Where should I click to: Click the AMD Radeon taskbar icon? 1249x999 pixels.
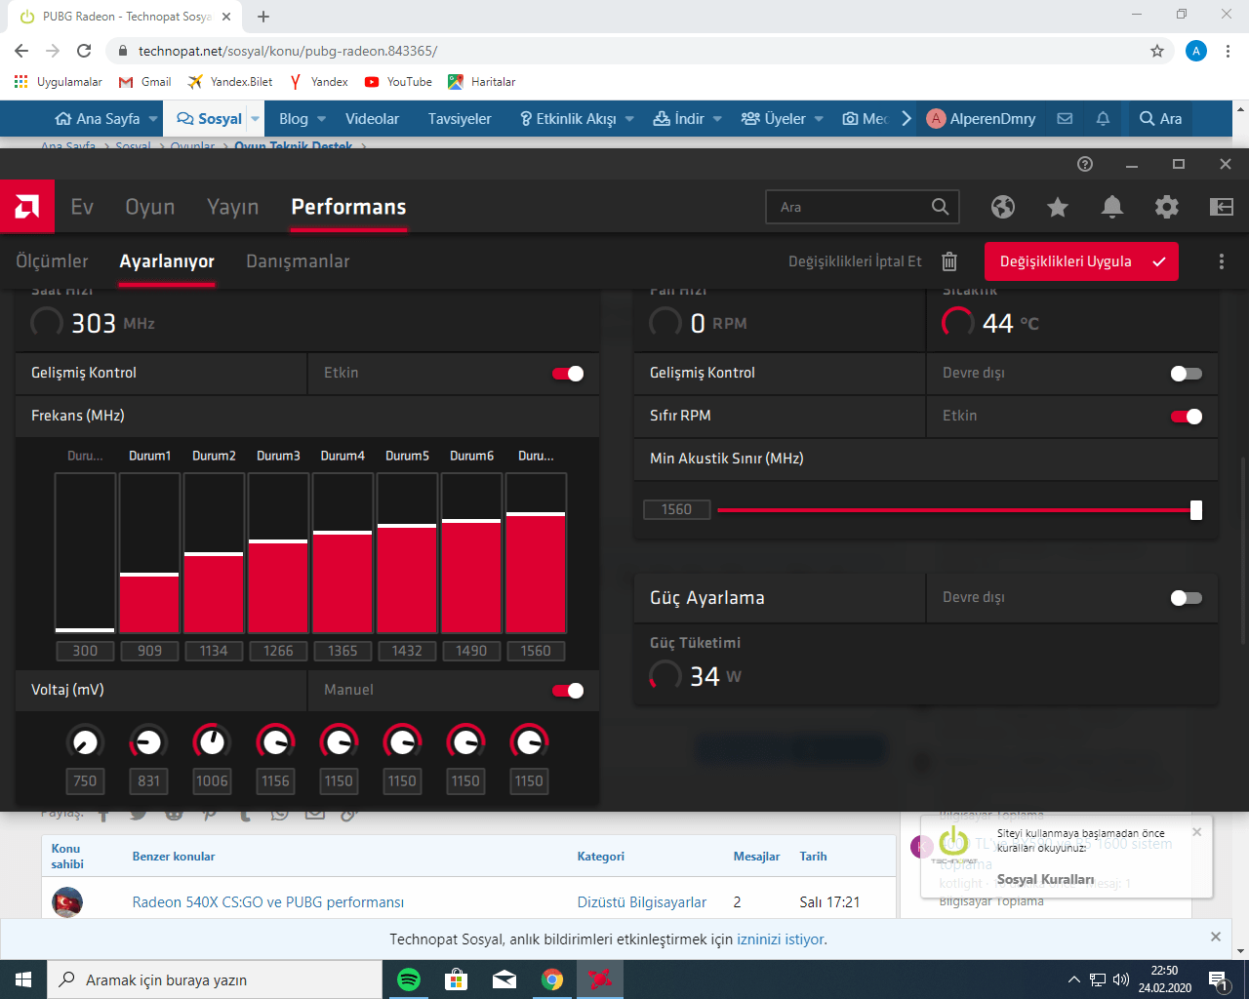[600, 979]
